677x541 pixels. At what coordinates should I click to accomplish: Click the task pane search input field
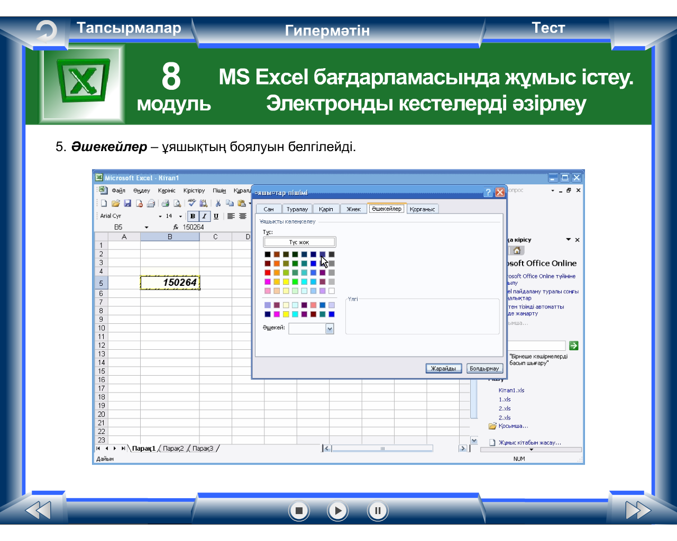536,346
